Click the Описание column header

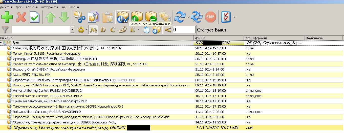point(96,38)
